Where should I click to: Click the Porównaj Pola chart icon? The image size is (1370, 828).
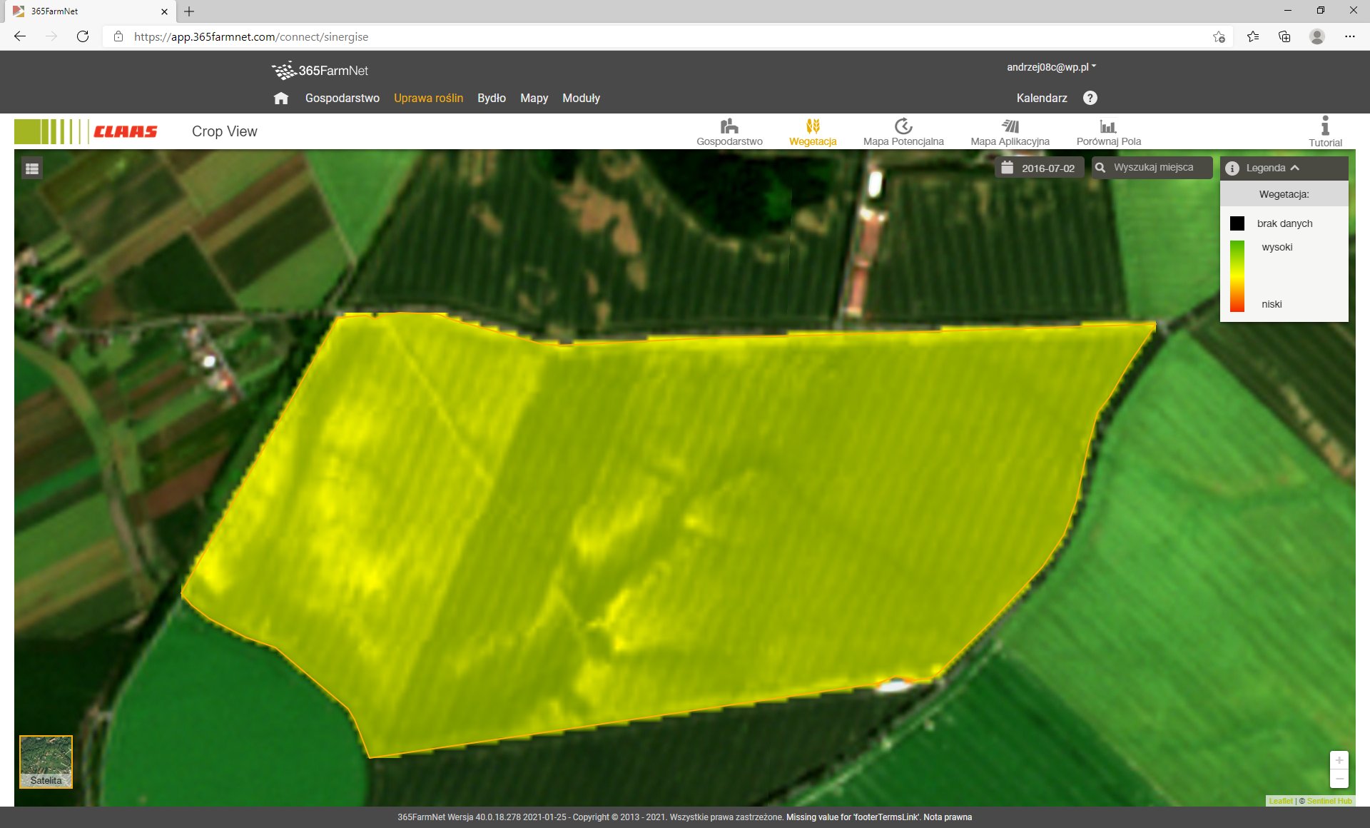(1107, 127)
